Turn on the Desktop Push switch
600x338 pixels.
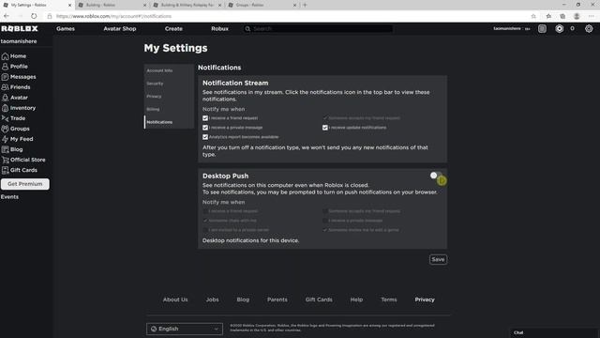click(436, 176)
